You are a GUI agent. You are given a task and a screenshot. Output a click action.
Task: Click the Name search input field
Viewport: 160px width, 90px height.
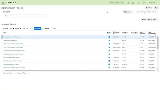28,16
